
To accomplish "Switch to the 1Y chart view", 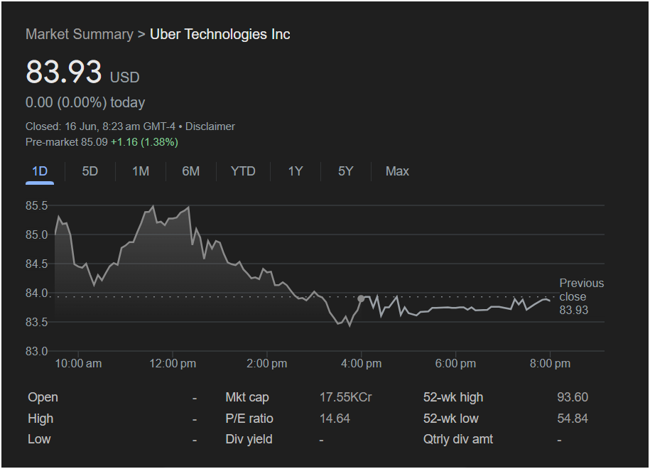I will [x=296, y=171].
